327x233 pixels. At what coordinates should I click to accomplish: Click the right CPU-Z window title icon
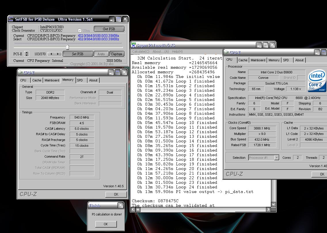click(226, 52)
